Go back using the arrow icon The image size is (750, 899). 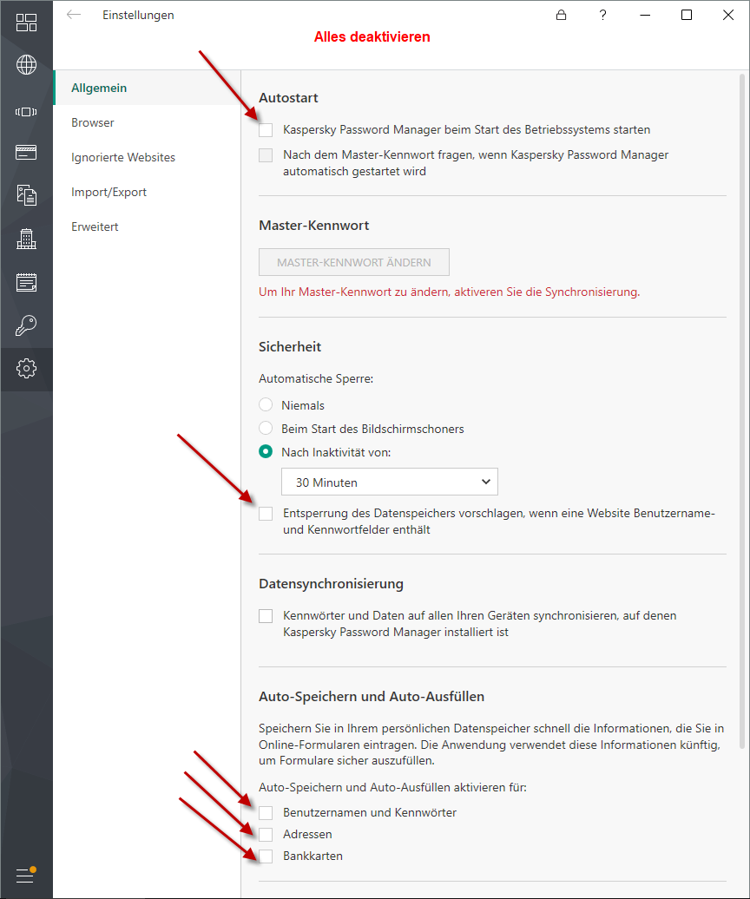coord(74,15)
